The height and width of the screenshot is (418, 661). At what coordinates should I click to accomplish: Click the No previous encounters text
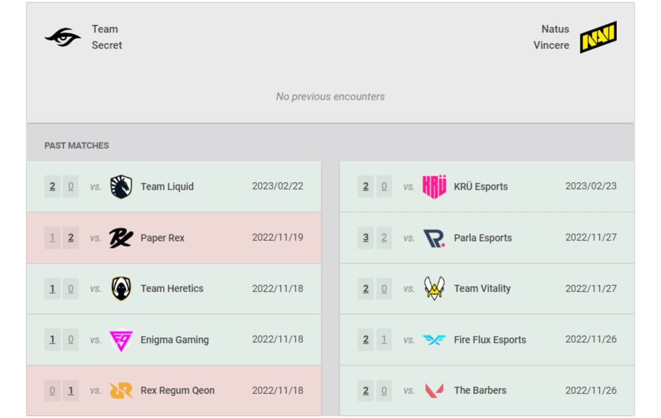coord(330,96)
